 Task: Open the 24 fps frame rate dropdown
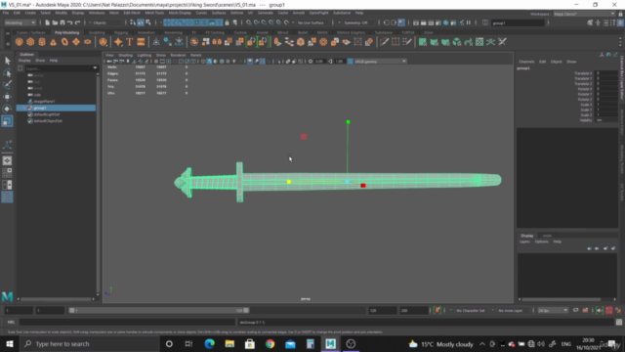[x=553, y=310]
